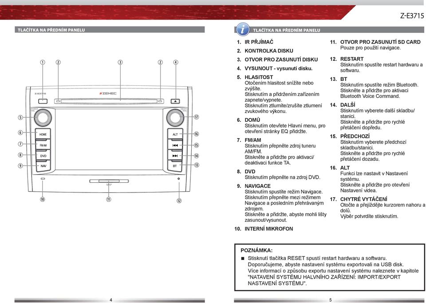Image resolution: width=426 pixels, height=304 pixels.
Task: Click the HOME button on the device diagram
Action: click(x=43, y=134)
